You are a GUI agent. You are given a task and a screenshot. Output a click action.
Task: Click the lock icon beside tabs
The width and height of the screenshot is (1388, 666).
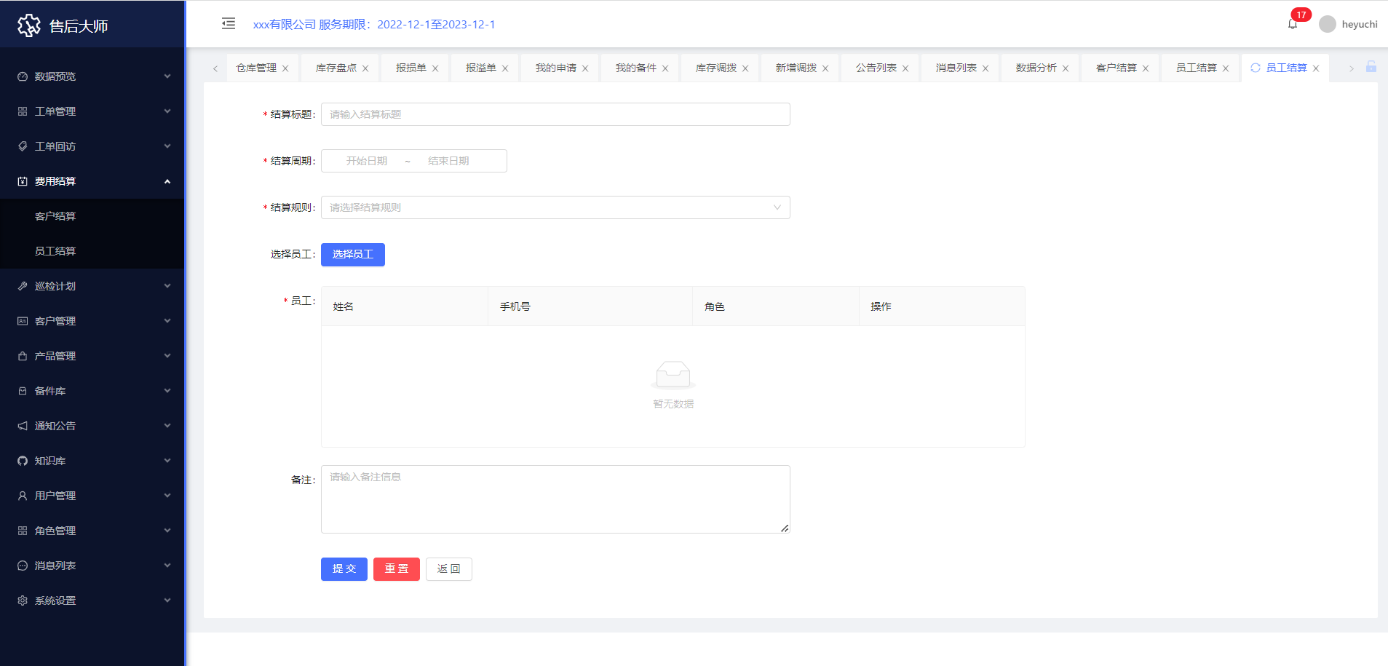[1371, 67]
